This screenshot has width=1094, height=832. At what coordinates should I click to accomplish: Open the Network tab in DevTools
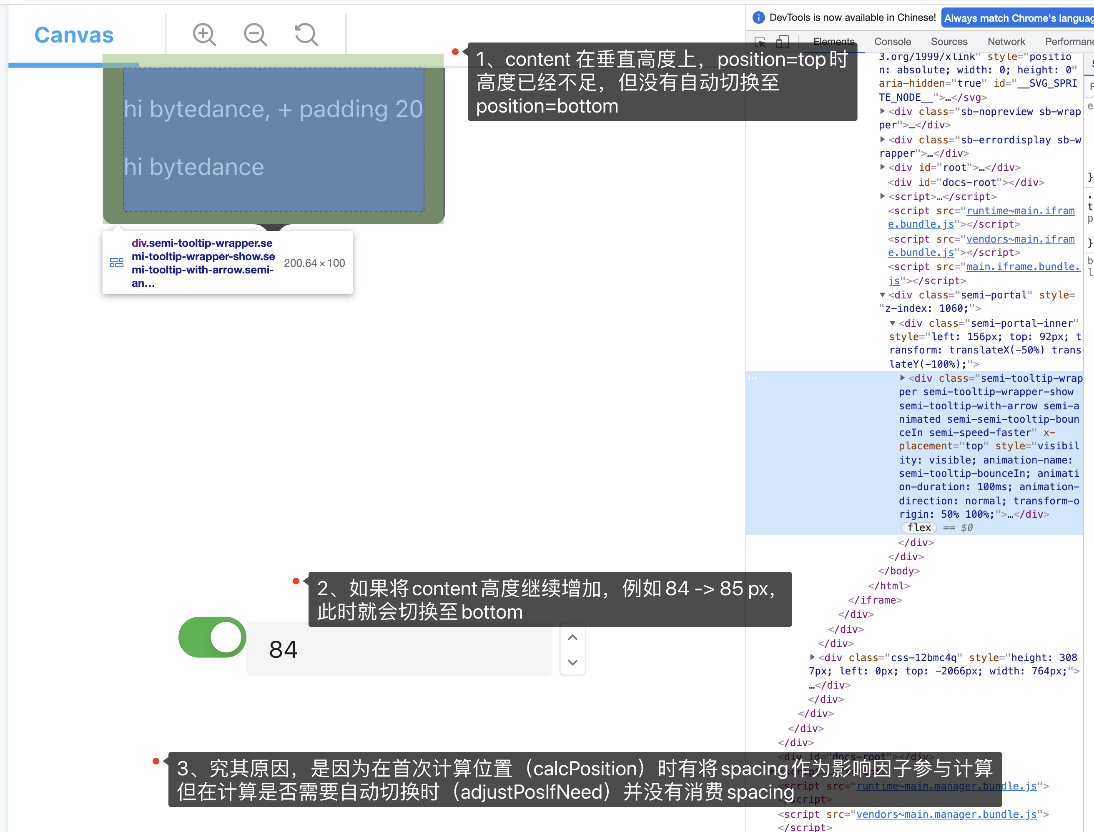point(1006,42)
